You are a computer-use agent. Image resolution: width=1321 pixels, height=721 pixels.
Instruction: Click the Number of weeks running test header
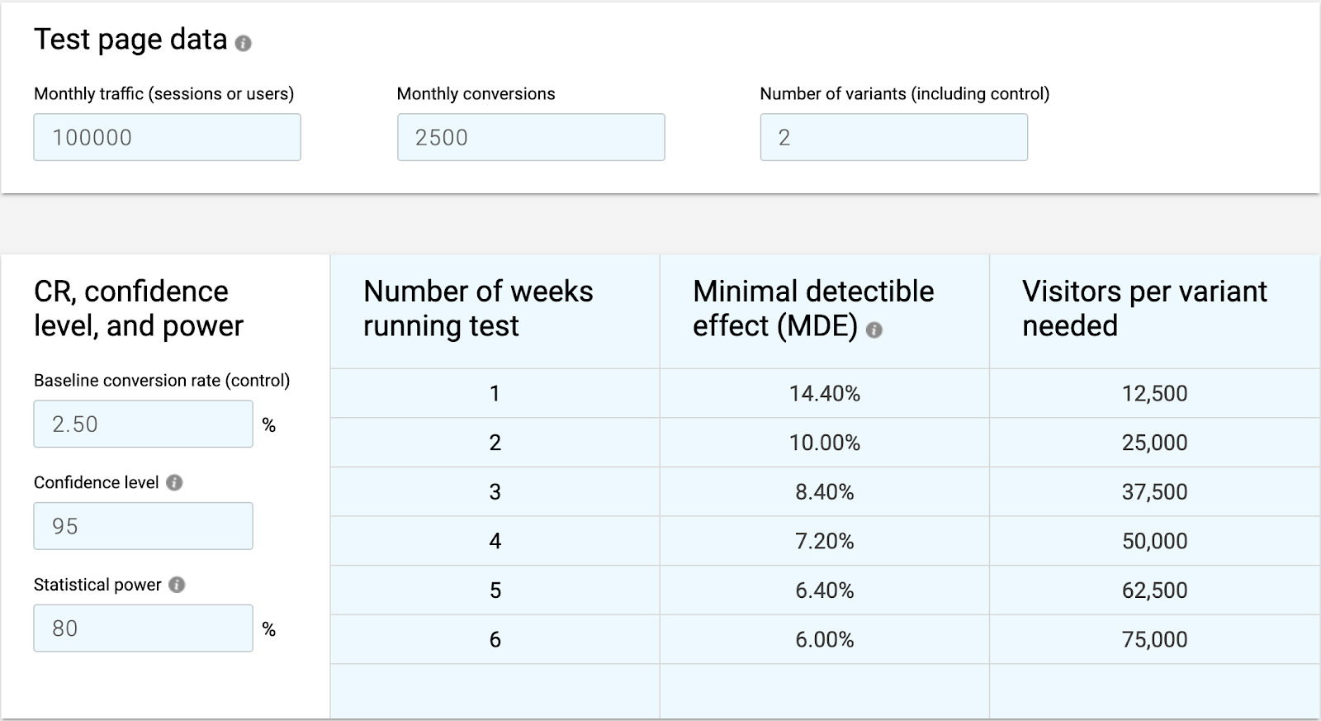(478, 309)
